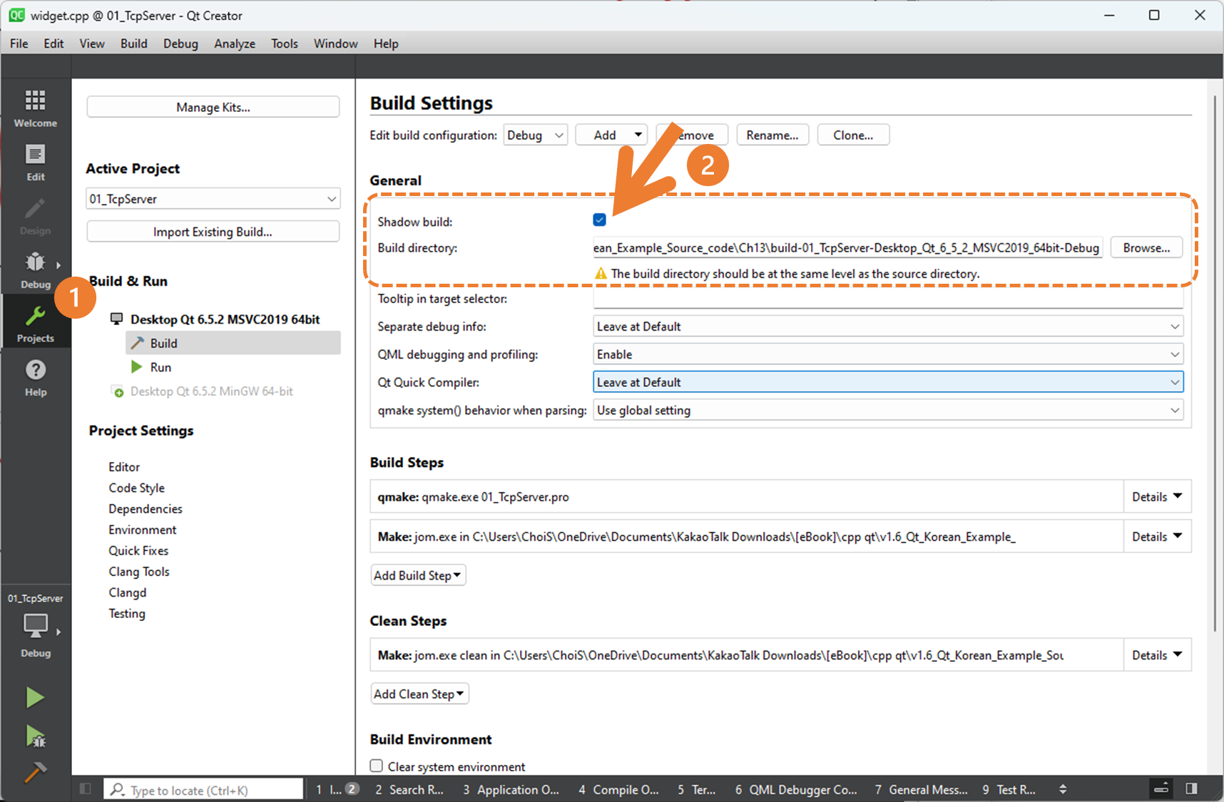The width and height of the screenshot is (1224, 802).
Task: Click the locator search magnifier icon
Action: point(118,790)
